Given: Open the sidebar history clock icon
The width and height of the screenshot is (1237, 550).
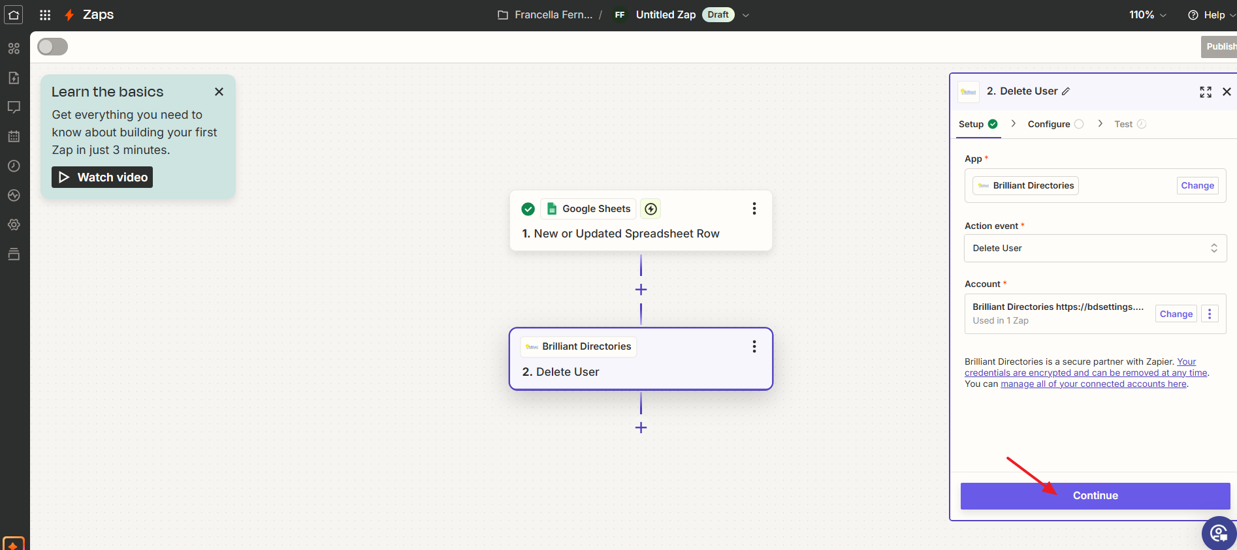Looking at the screenshot, I should tap(14, 166).
